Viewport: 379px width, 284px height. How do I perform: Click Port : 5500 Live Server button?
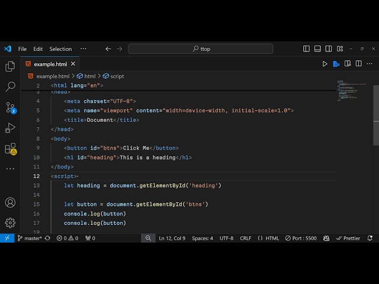[x=300, y=238]
